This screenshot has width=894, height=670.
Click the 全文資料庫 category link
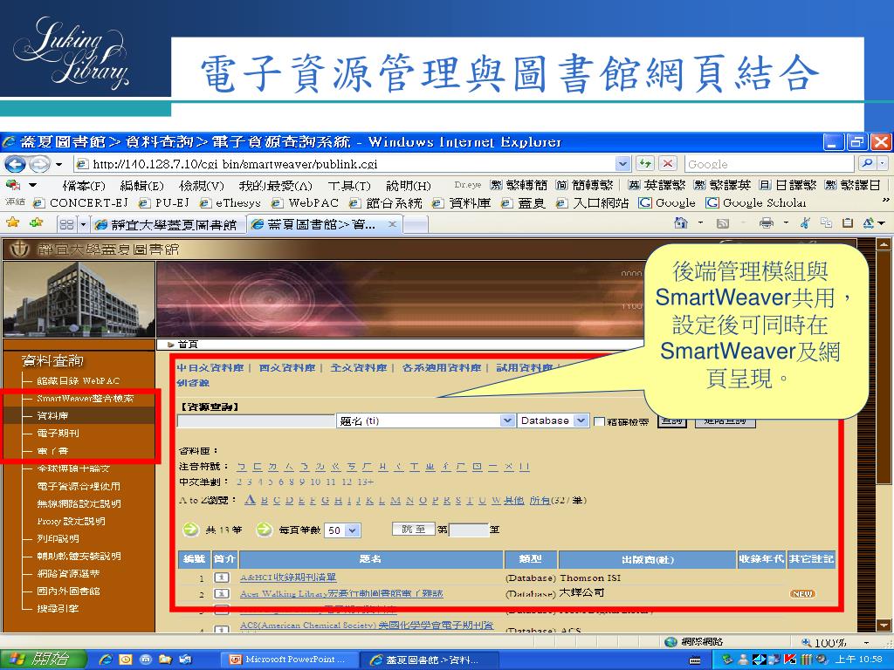[x=359, y=368]
